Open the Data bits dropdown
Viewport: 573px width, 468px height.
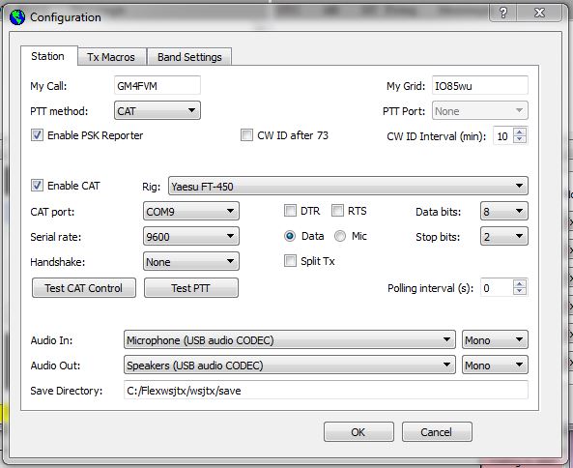pos(504,211)
